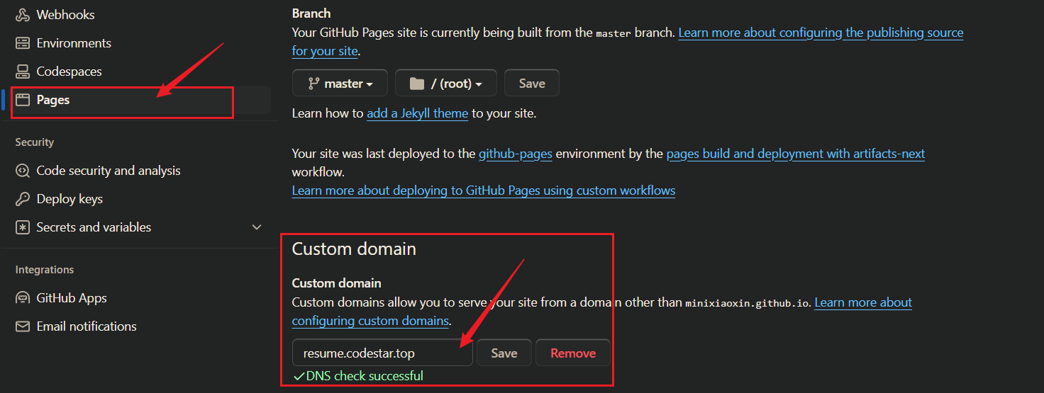Click the 'Integrations' sidebar section label
This screenshot has height=393, width=1044.
[x=45, y=270]
